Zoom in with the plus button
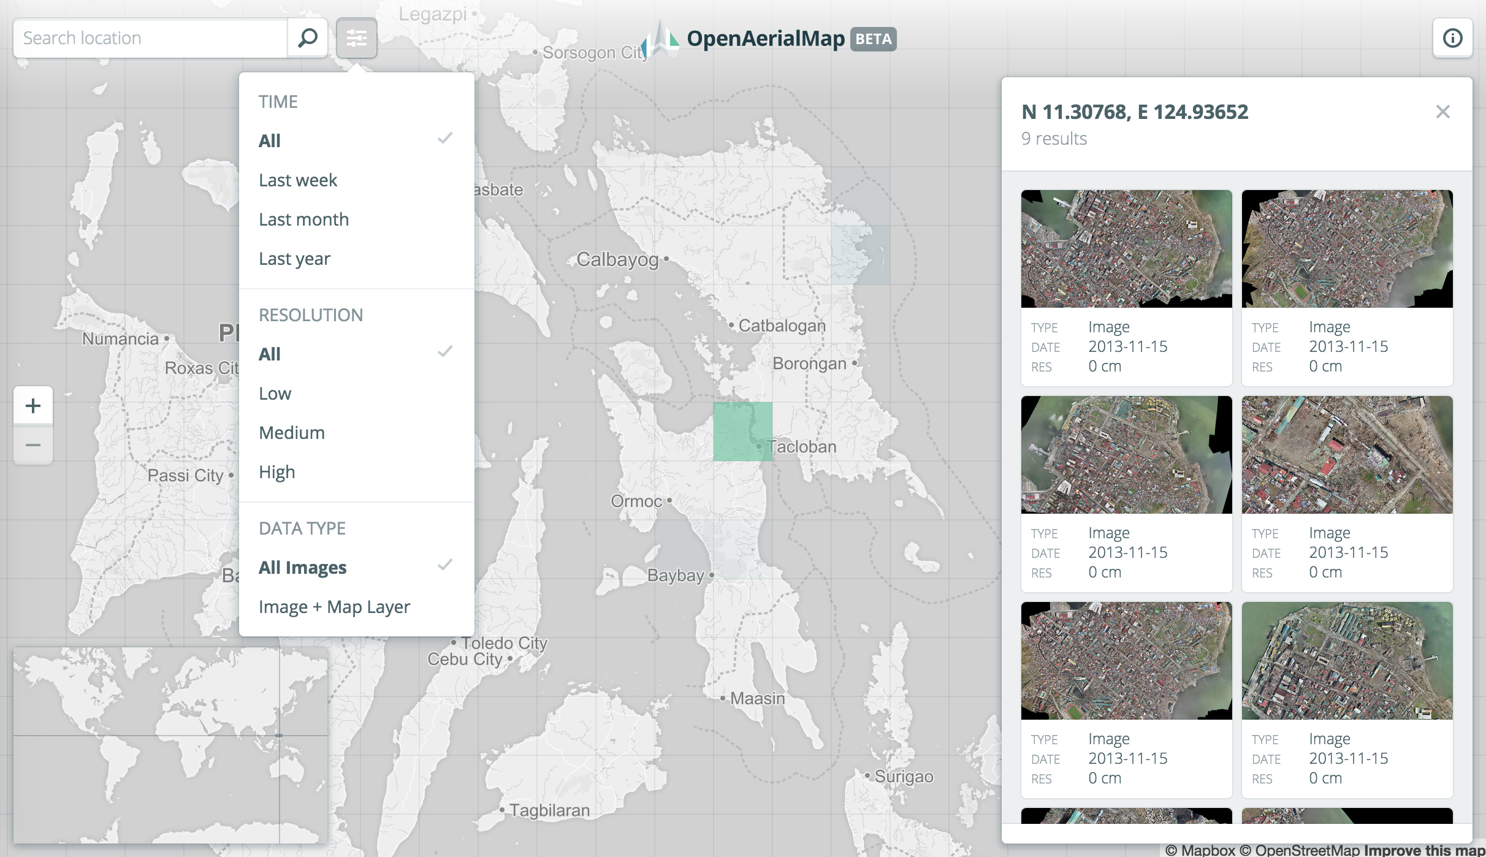The width and height of the screenshot is (1486, 857). click(33, 406)
